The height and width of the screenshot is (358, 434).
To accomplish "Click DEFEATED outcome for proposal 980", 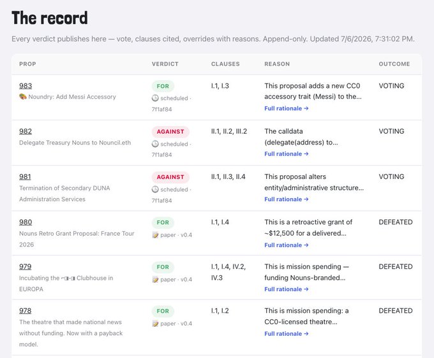I will click(396, 222).
